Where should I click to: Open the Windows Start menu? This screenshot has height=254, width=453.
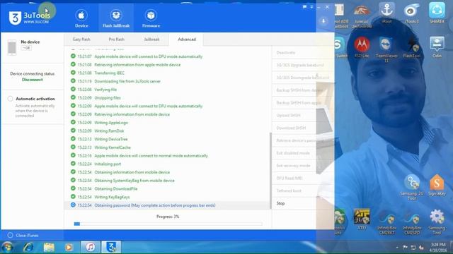tap(7, 247)
